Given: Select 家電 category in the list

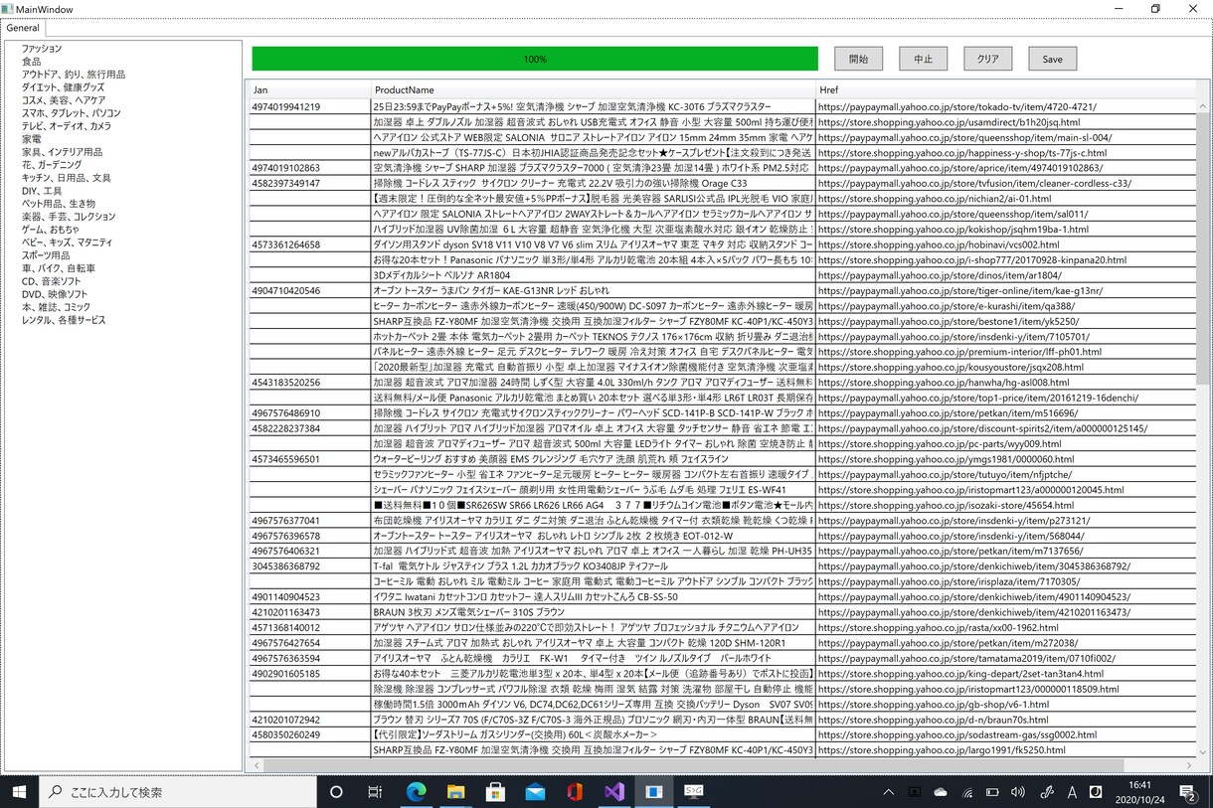Looking at the screenshot, I should 32,139.
